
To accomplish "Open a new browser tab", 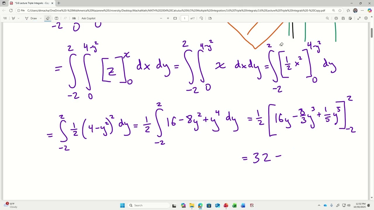I will click(59, 3).
